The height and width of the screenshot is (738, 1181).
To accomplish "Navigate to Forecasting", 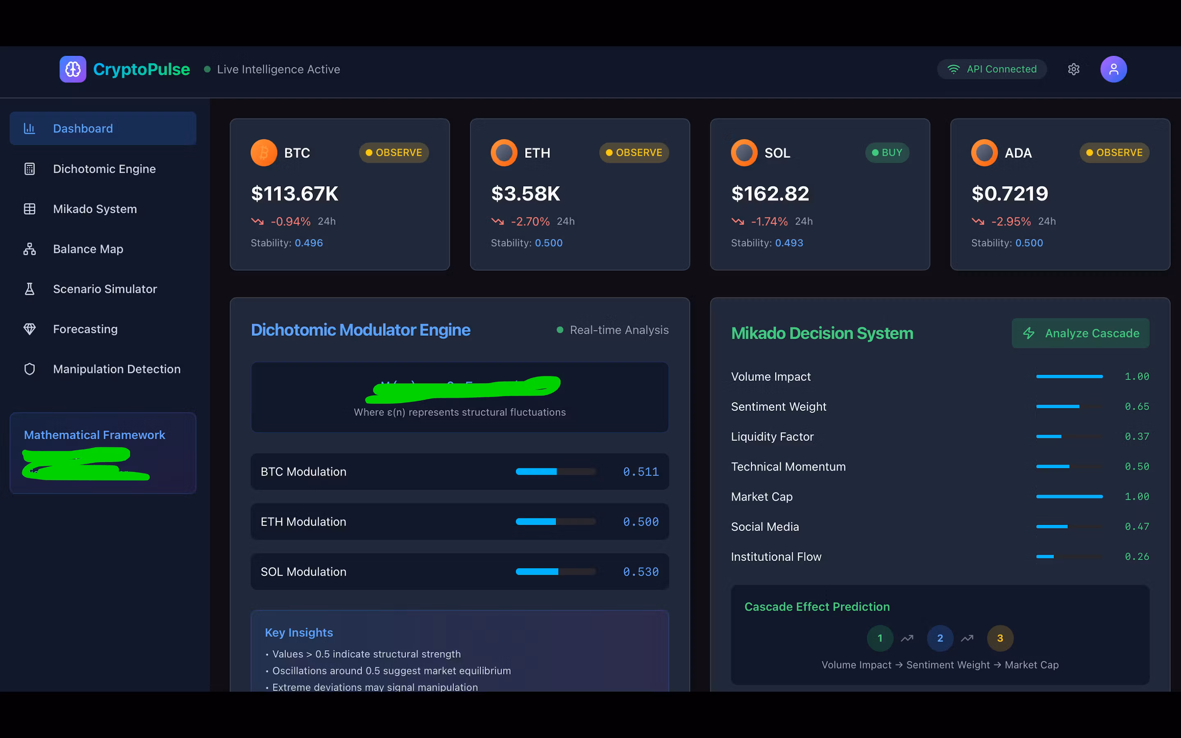I will tap(103, 329).
